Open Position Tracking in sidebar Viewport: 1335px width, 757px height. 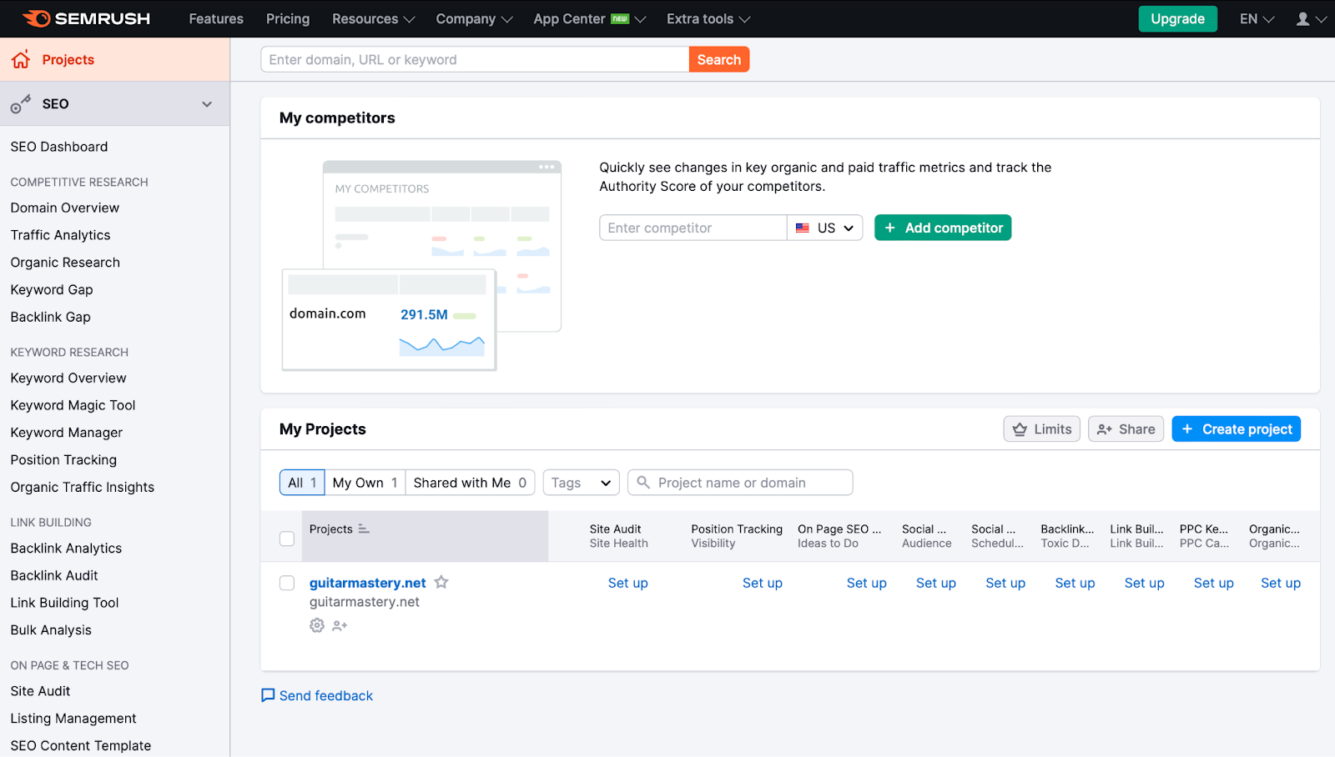coord(63,459)
